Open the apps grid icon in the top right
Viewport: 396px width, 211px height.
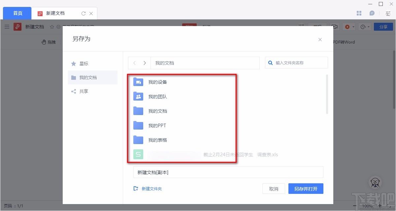[x=359, y=13]
